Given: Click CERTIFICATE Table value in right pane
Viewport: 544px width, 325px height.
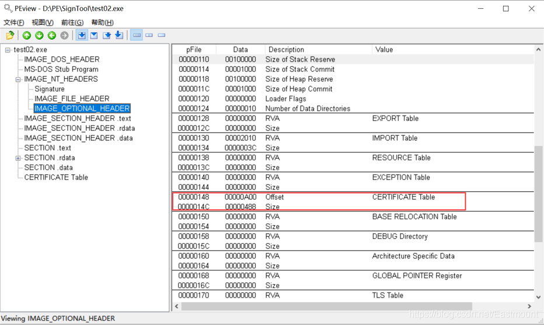Looking at the screenshot, I should 403,197.
